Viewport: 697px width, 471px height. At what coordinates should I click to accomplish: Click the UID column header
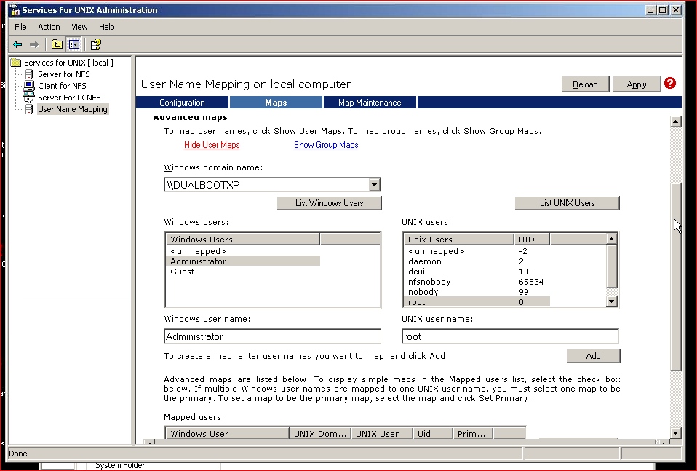(x=532, y=240)
